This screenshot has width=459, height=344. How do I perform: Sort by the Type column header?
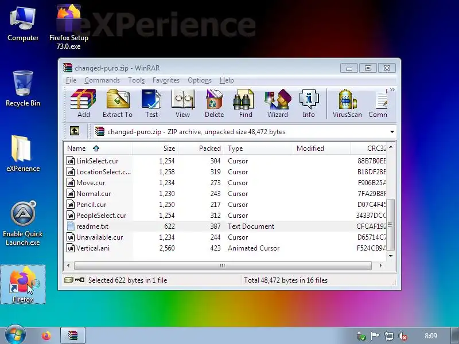click(x=259, y=148)
